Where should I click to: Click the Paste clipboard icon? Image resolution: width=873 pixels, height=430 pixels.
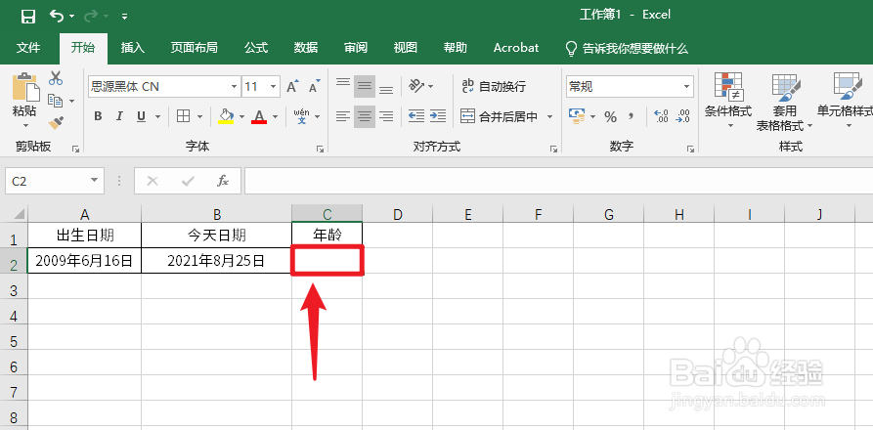click(x=24, y=87)
